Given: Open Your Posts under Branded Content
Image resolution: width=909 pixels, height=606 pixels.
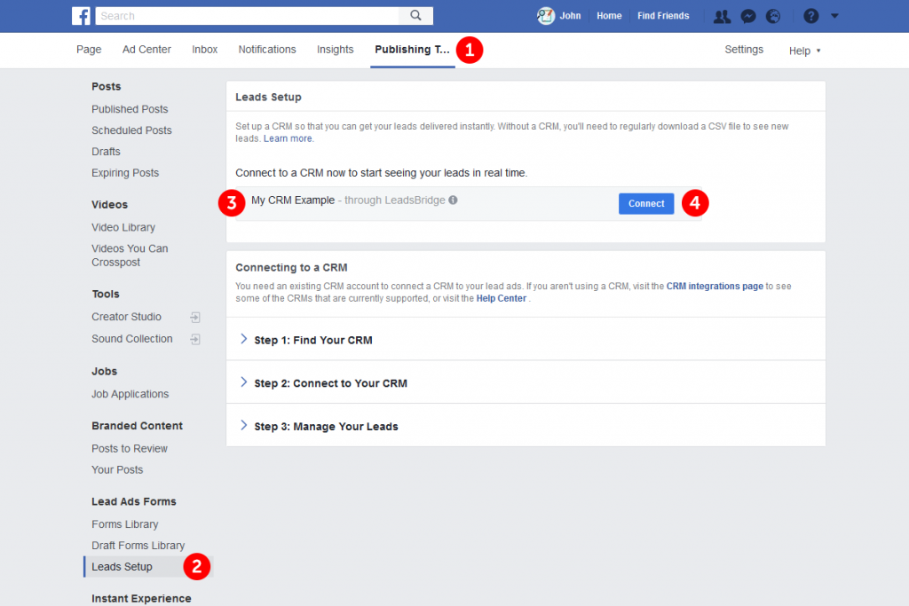Looking at the screenshot, I should tap(117, 470).
